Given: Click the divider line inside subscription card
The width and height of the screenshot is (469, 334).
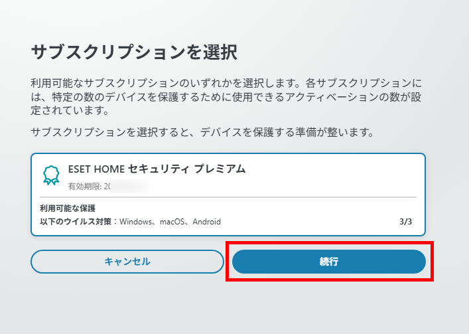Looking at the screenshot, I should [228, 197].
